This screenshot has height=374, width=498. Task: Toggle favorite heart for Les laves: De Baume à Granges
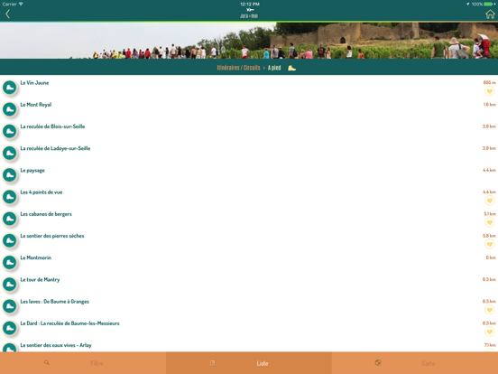(489, 310)
